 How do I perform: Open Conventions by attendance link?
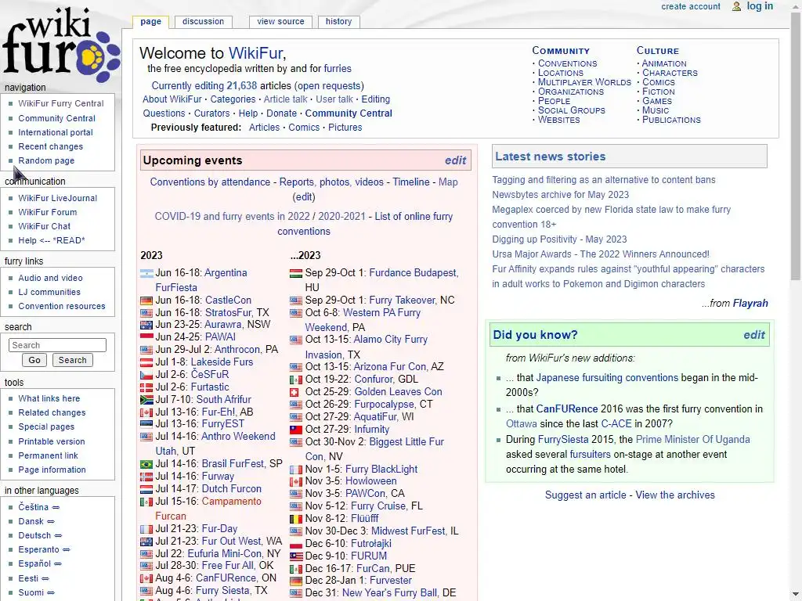(210, 182)
